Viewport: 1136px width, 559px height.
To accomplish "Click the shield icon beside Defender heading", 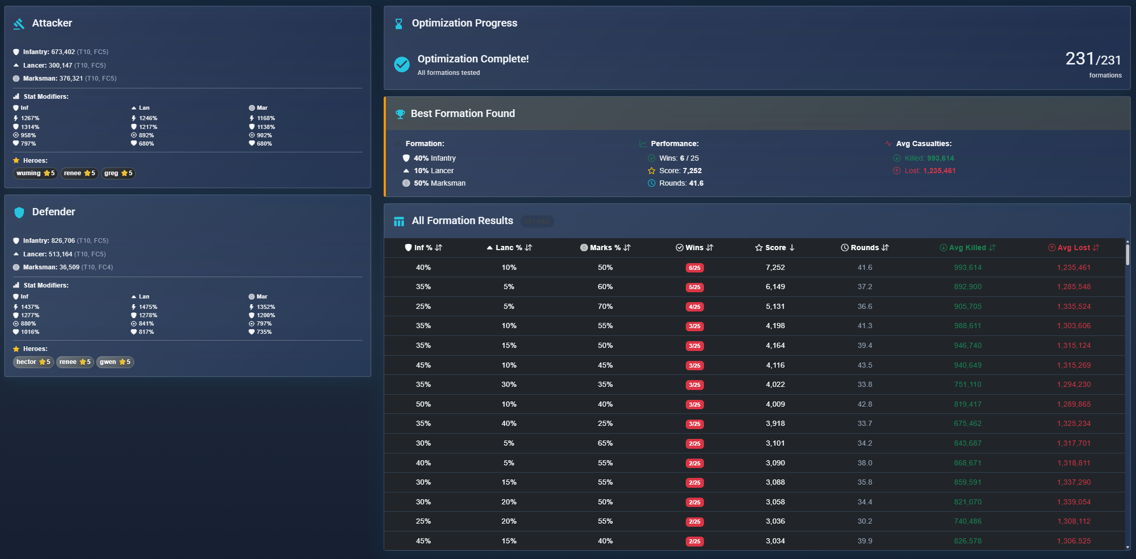I will click(19, 212).
